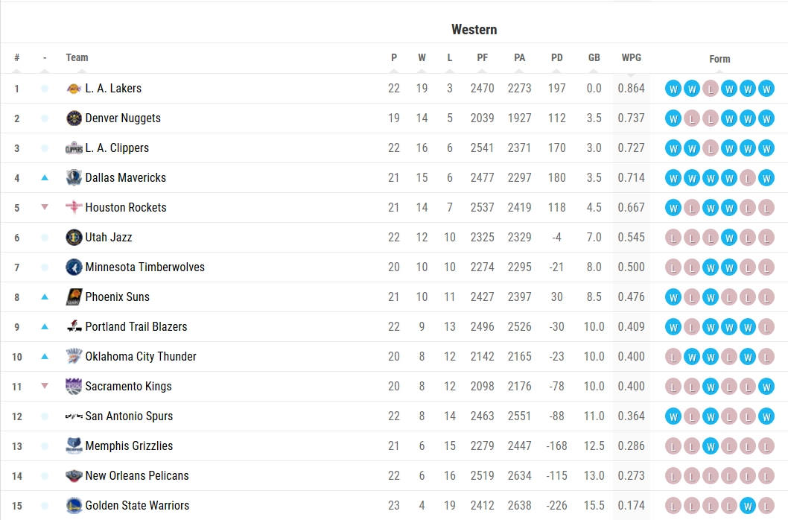Screen dimensions: 788x520
Task: Click the Golden State Warriors logo
Action: pyautogui.click(x=74, y=505)
